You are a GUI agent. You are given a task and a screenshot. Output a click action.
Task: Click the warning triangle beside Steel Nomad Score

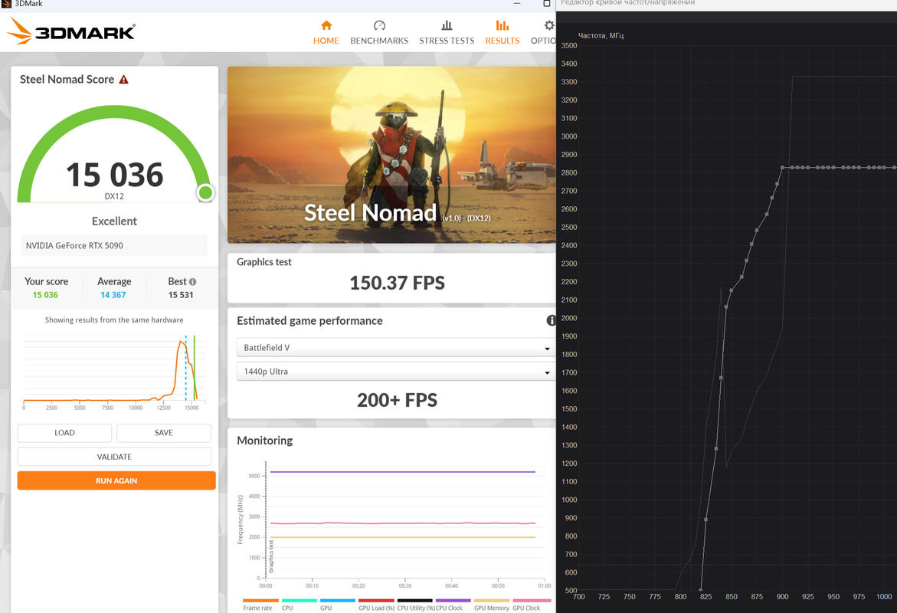123,80
